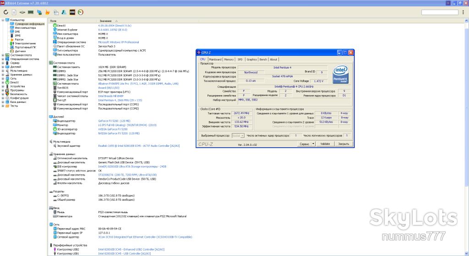
Task: Switch to the Bench tab in CPU-Z
Action: 263,59
